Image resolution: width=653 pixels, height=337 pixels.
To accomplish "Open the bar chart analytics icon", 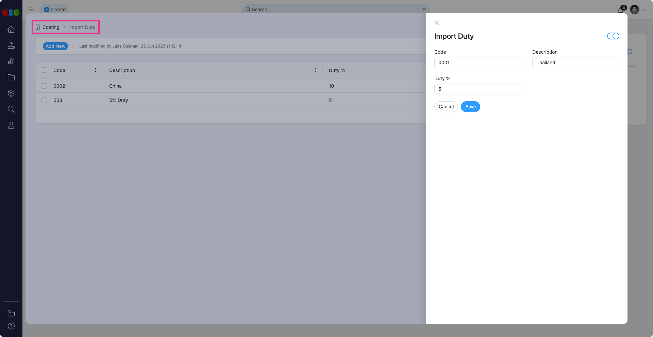I will click(11, 61).
